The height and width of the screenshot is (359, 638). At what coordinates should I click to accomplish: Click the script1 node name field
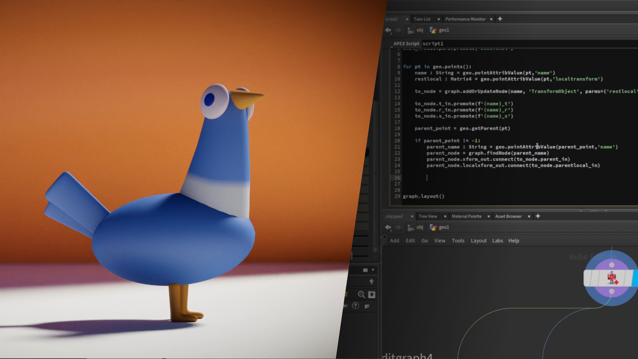(x=530, y=44)
